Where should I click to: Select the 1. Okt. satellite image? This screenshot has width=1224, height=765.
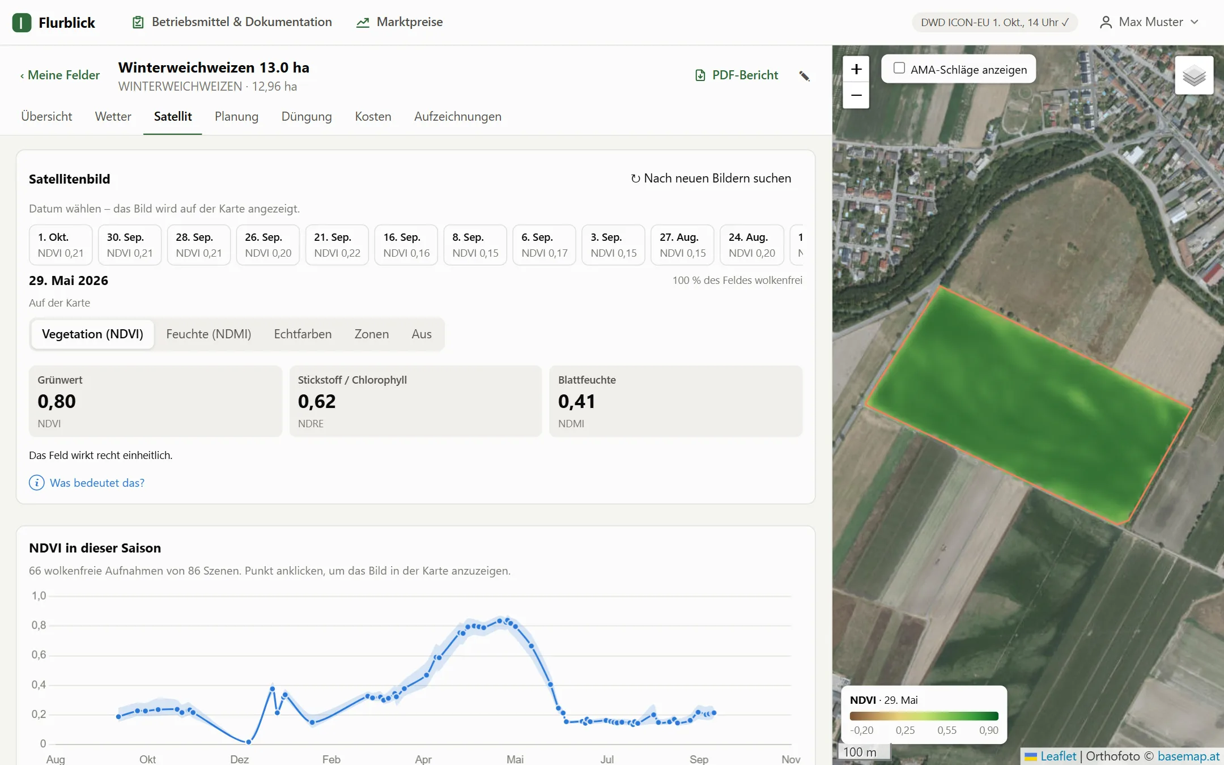tap(61, 245)
